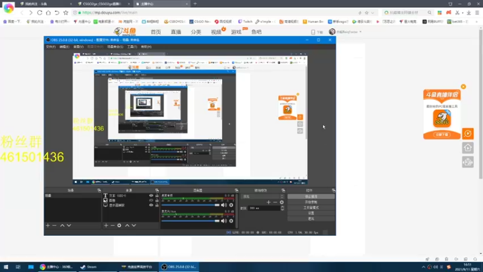Open Douyu 鱼吧 navigation link
The height and width of the screenshot is (272, 483).
click(x=256, y=32)
